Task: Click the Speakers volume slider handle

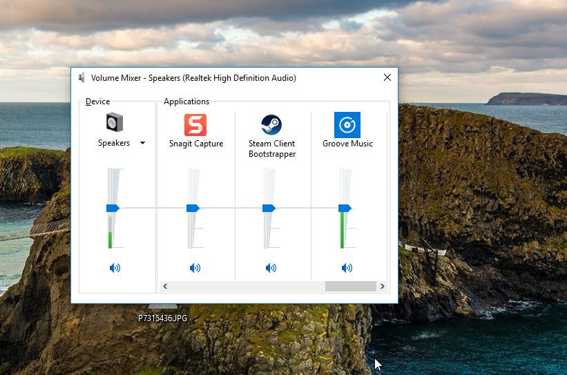Action: 113,208
